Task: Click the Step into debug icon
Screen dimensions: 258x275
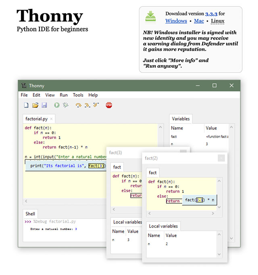Action: coord(87,105)
